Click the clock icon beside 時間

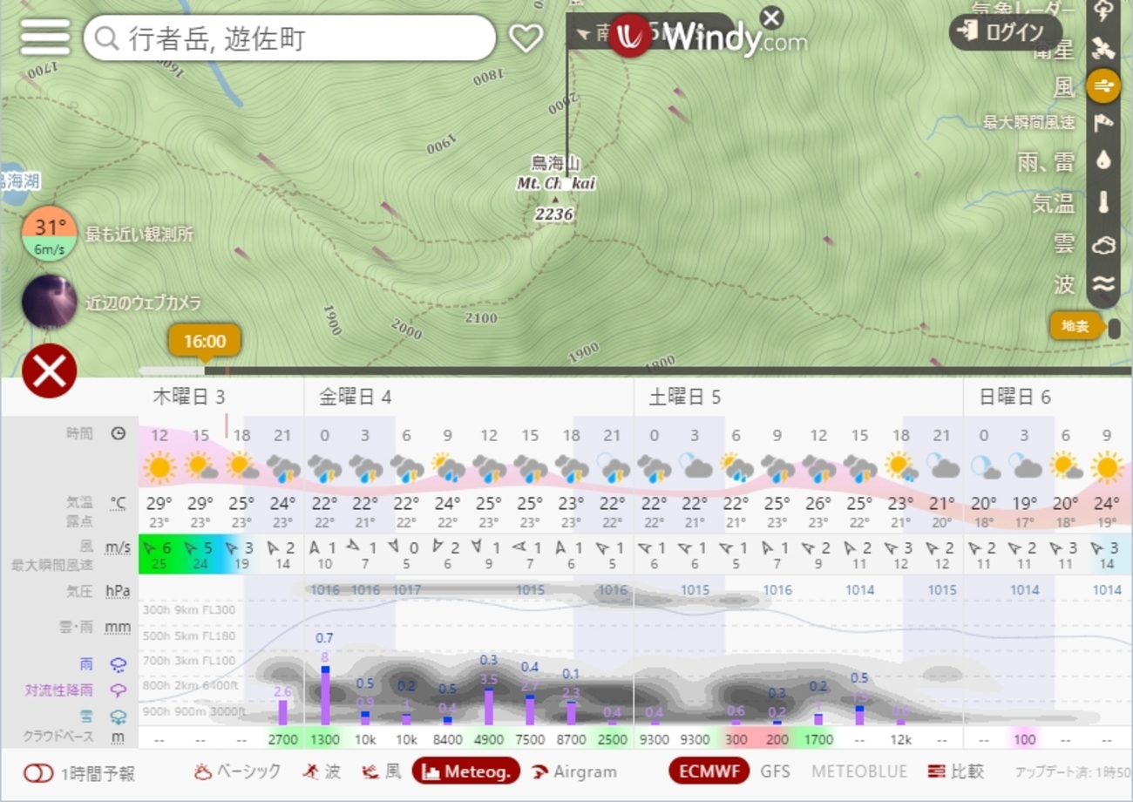[119, 433]
